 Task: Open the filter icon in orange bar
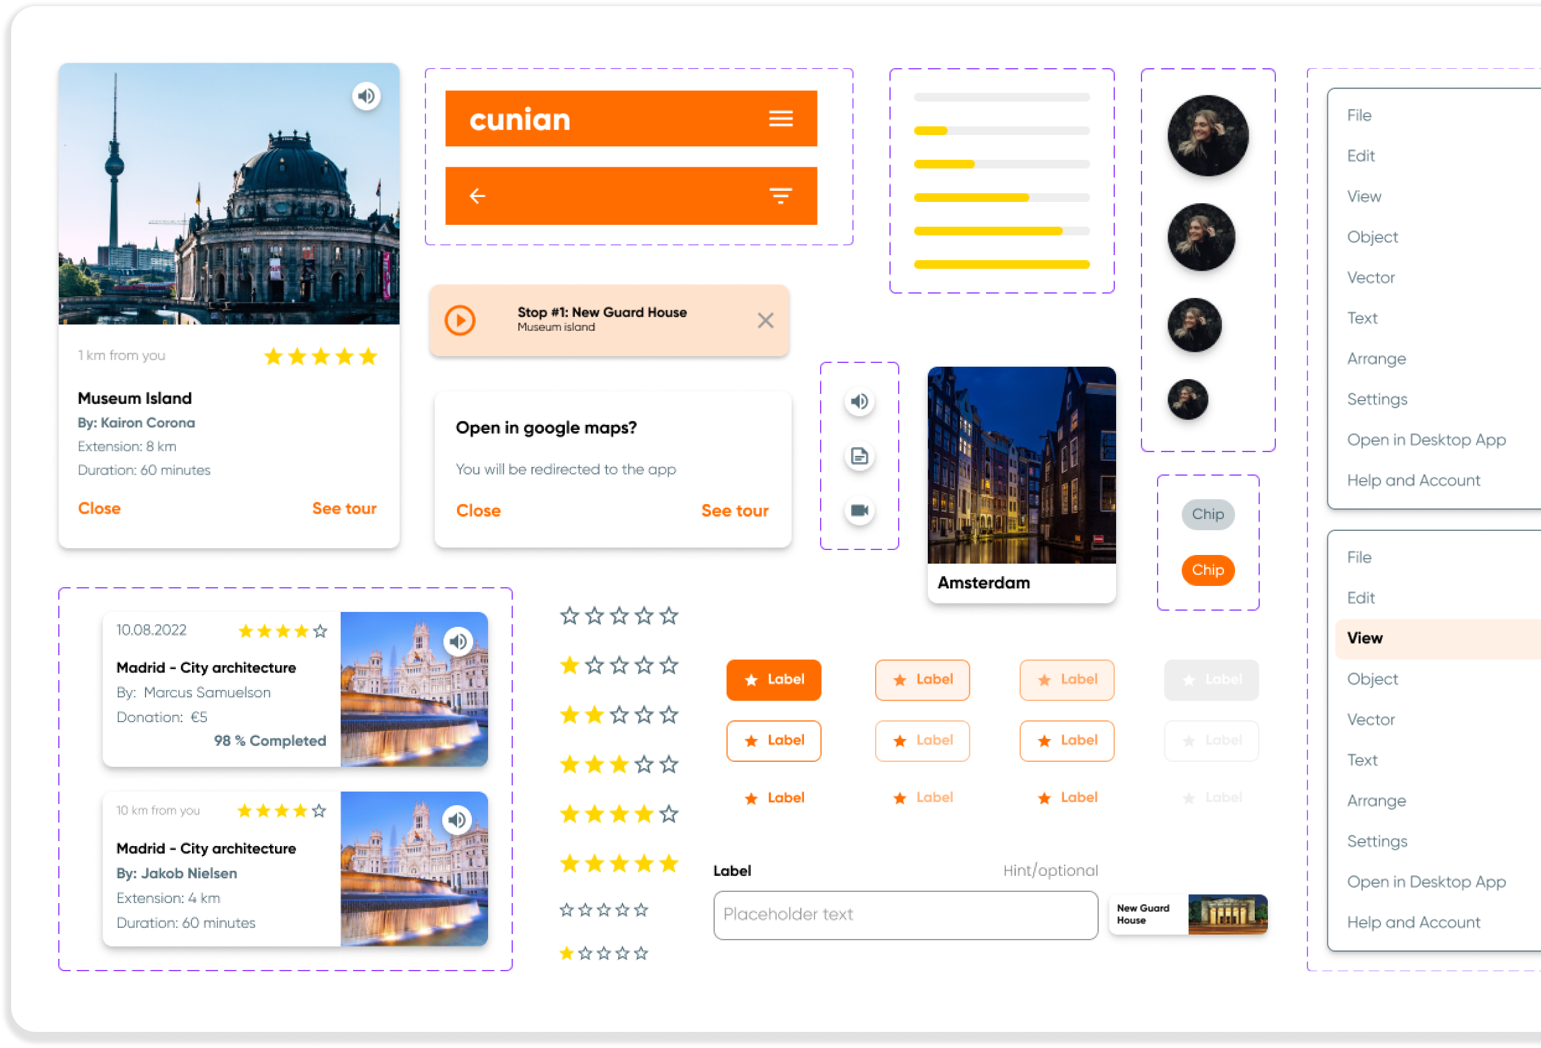click(x=780, y=196)
